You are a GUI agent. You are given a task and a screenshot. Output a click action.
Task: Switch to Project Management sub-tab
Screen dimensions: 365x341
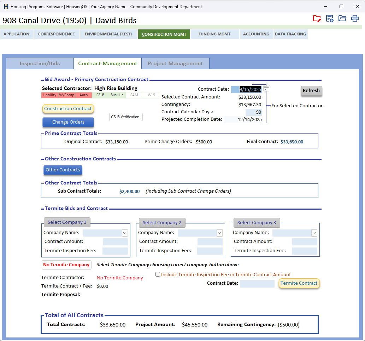pyautogui.click(x=175, y=63)
